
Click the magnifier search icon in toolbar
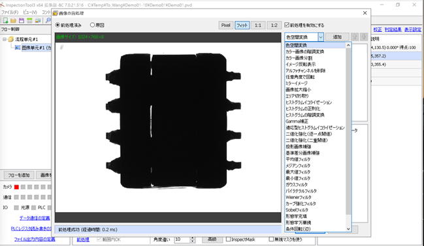coord(48,20)
